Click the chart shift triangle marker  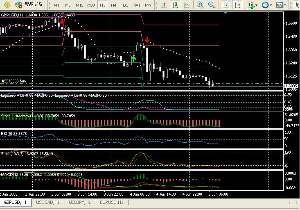click(226, 13)
